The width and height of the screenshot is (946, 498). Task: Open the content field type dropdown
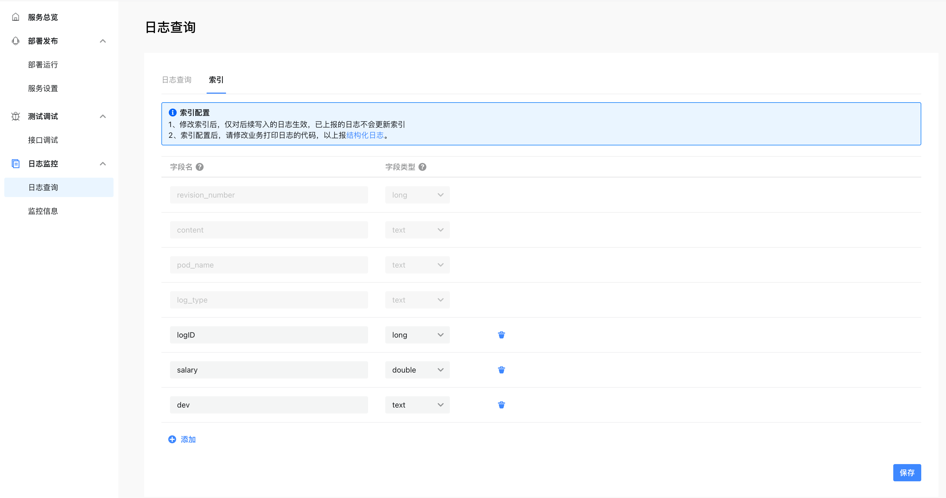[417, 230]
